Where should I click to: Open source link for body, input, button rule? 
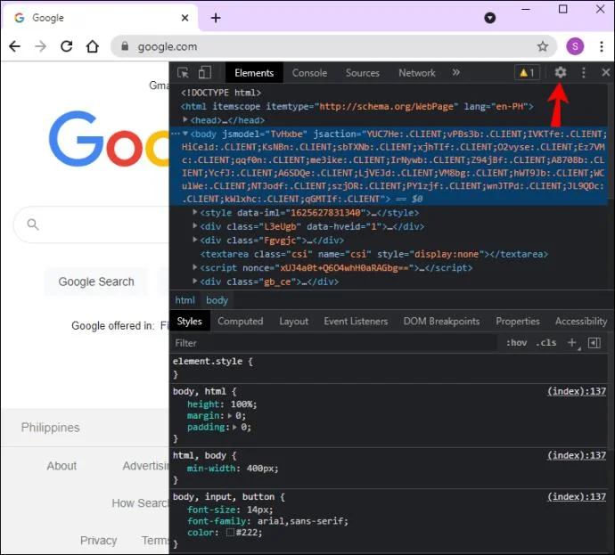pos(577,496)
